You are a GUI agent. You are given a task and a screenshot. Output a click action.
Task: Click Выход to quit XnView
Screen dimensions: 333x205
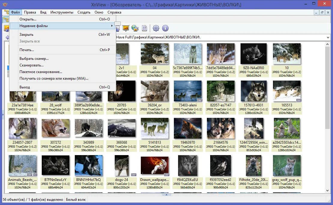(63, 87)
